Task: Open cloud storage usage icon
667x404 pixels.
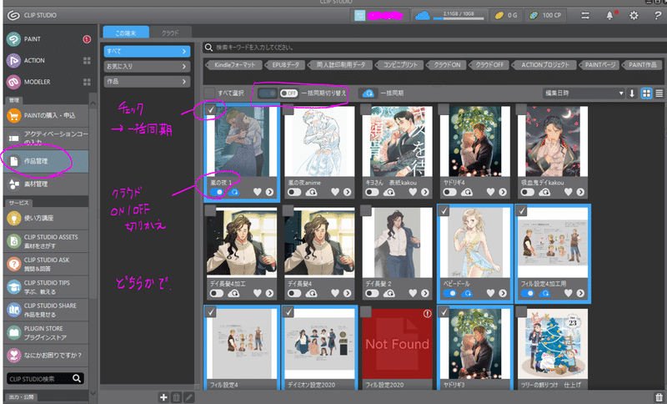Action: (423, 16)
